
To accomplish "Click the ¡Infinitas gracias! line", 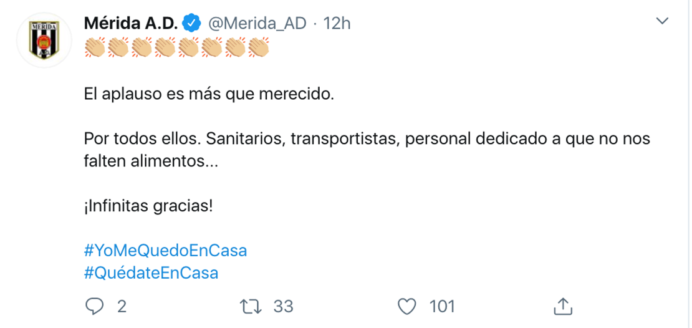I will (149, 206).
